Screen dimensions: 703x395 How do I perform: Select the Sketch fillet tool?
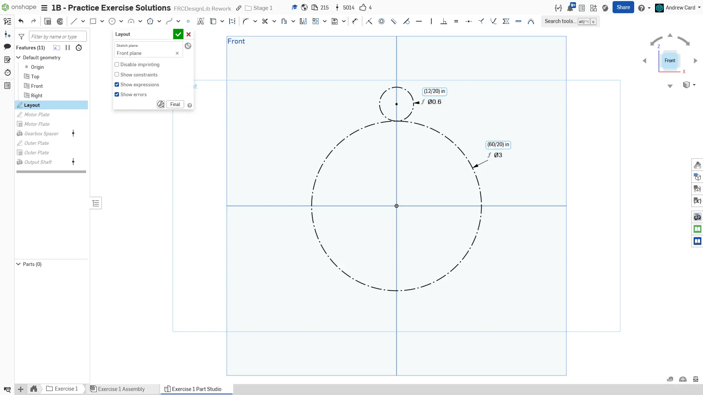point(246,21)
